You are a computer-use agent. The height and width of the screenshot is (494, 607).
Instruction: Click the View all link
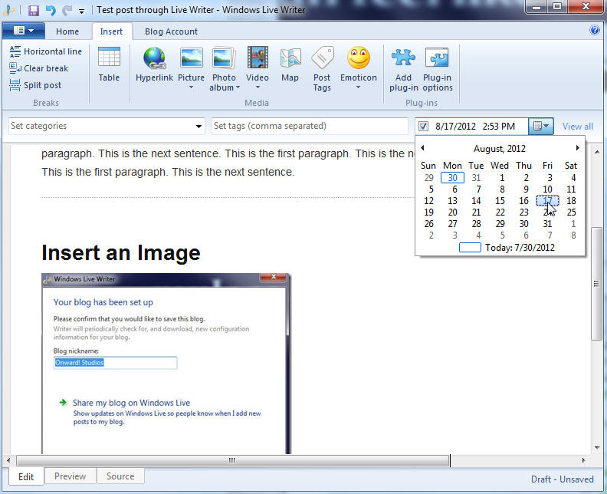click(578, 127)
